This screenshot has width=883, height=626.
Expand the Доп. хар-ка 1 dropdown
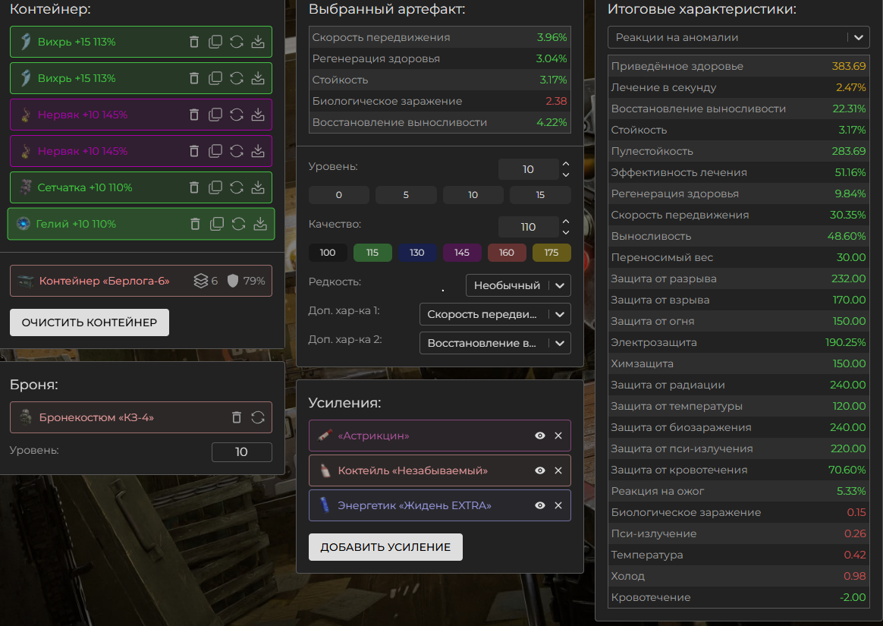(495, 314)
